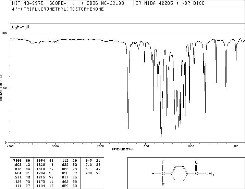Select peak table row 962 88
245x189 pixels.
click(x=70, y=181)
